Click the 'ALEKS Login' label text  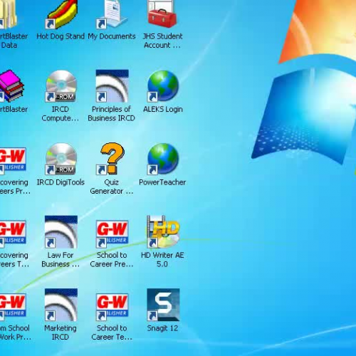(x=163, y=110)
